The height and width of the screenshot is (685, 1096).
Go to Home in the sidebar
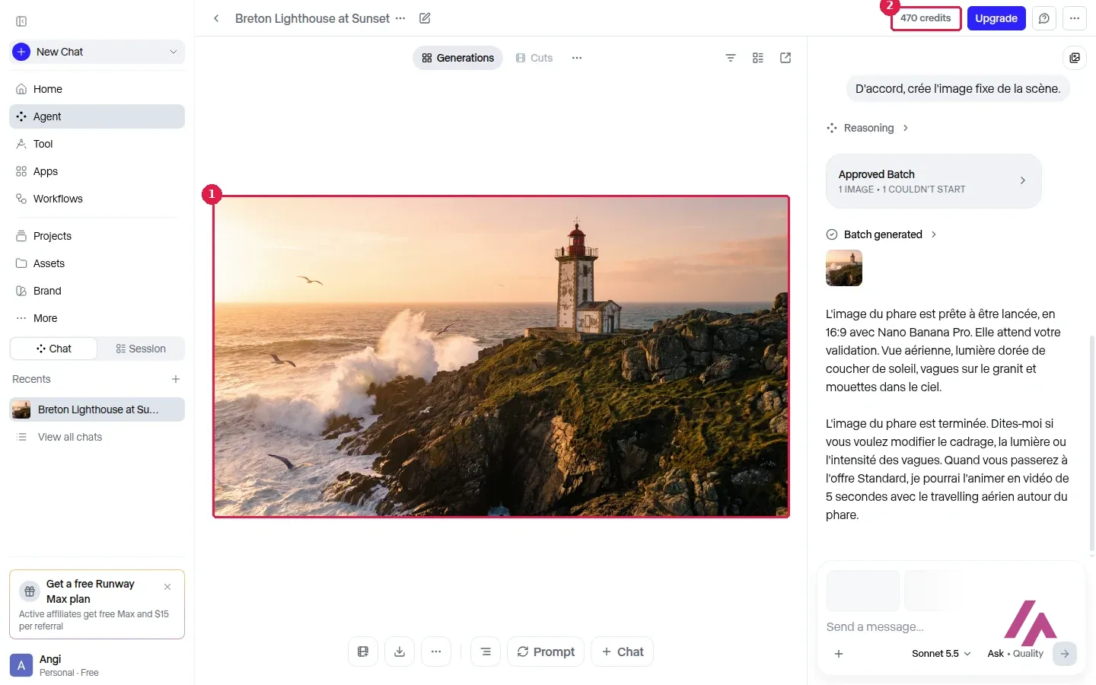pyautogui.click(x=97, y=89)
